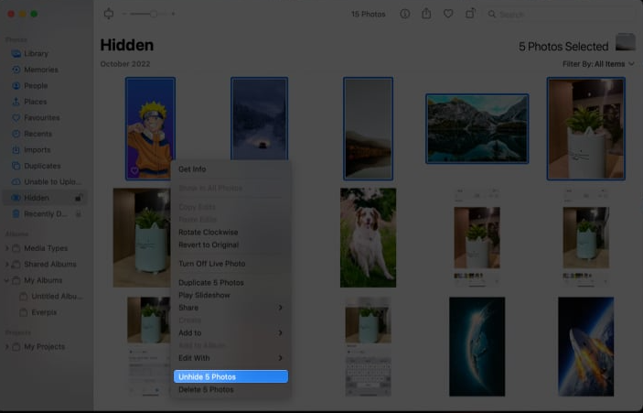Screen dimensions: 643x413
Task: Choose Revert to Original menu item
Action: tap(230, 245)
